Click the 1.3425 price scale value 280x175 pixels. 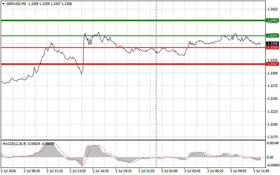(x=272, y=9)
